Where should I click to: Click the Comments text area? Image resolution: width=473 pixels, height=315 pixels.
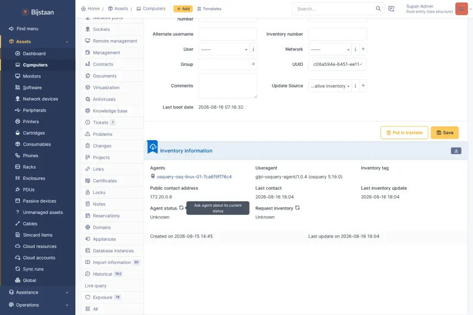coord(228,86)
